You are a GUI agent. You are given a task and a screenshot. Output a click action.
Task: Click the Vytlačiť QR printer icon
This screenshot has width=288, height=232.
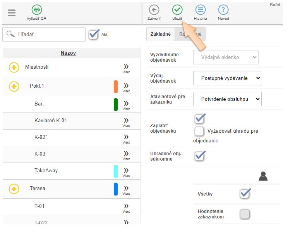point(36,10)
